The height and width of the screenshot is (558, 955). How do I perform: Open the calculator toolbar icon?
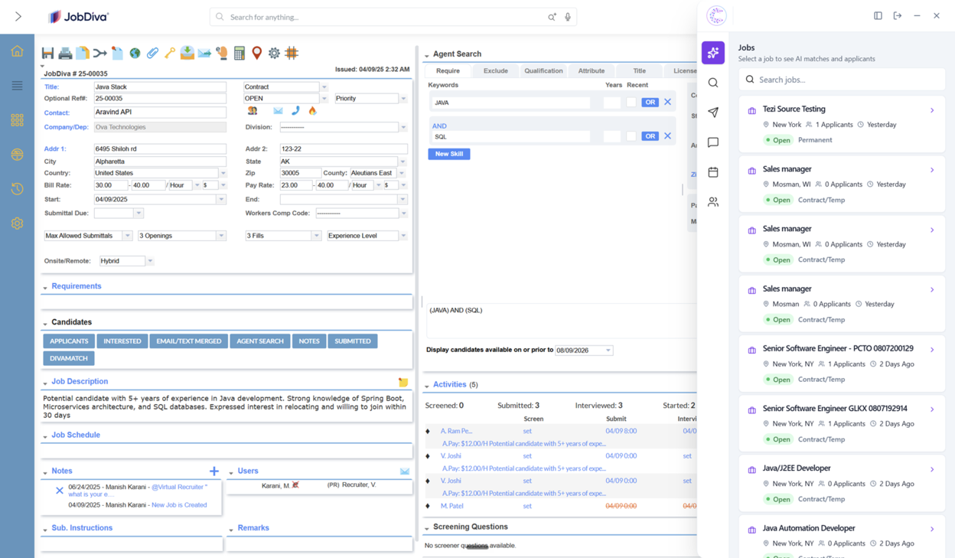[x=240, y=53]
